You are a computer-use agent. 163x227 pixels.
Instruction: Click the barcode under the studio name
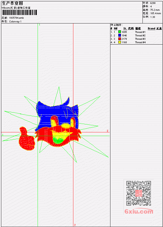[x=19, y=12]
